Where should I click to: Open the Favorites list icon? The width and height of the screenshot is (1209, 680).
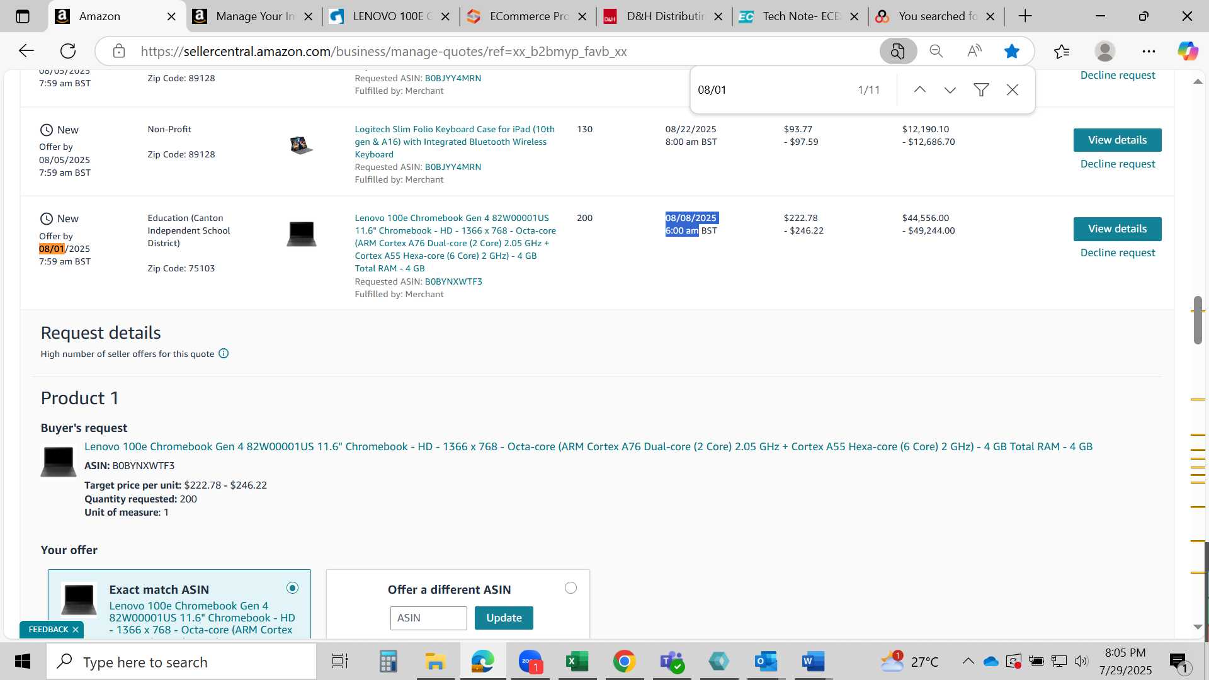tap(1062, 51)
